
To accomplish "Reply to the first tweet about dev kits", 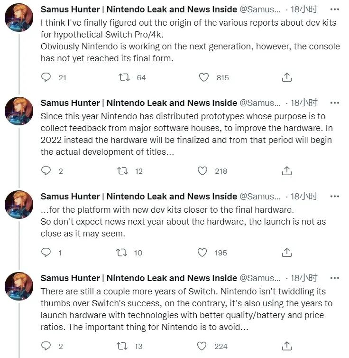I will click(x=46, y=77).
